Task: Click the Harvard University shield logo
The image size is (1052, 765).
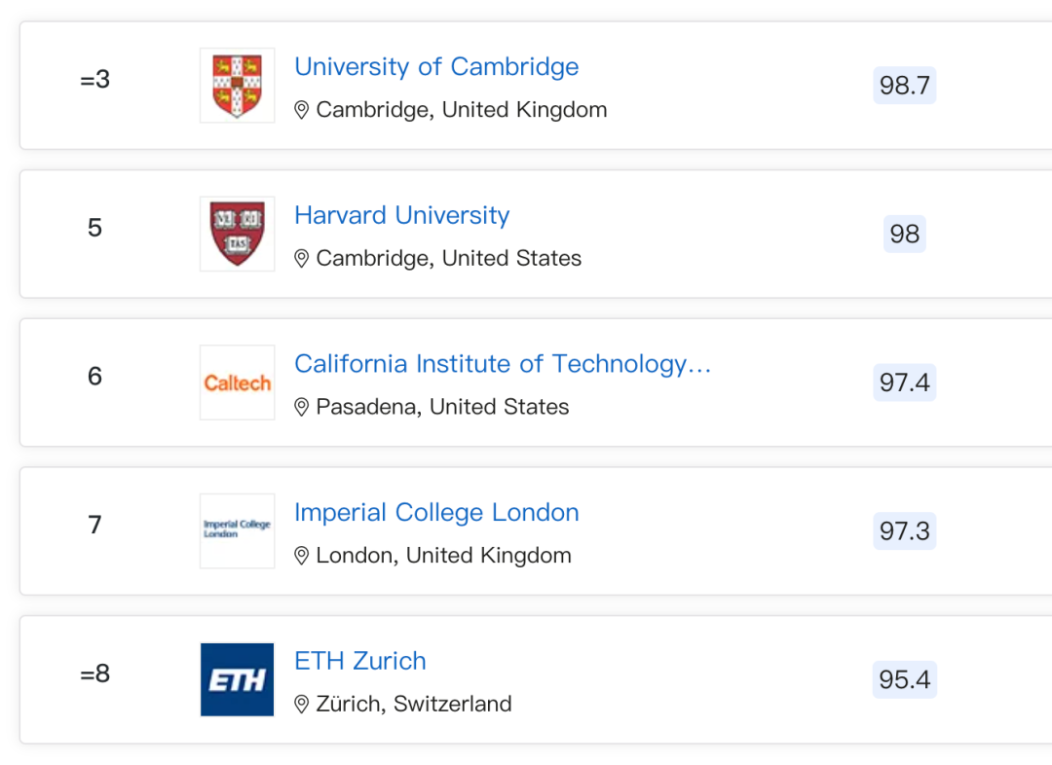Action: [237, 234]
